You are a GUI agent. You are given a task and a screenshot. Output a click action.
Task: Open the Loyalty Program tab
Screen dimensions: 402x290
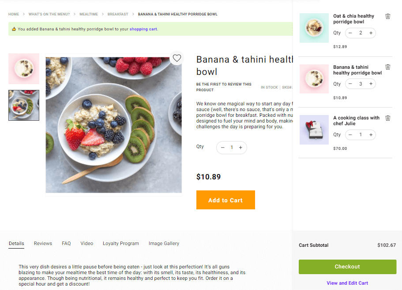121,243
